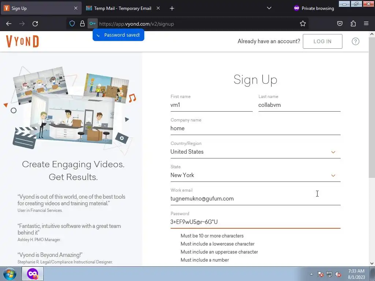
Task: Switch to the Temp Mail tab
Action: click(123, 8)
